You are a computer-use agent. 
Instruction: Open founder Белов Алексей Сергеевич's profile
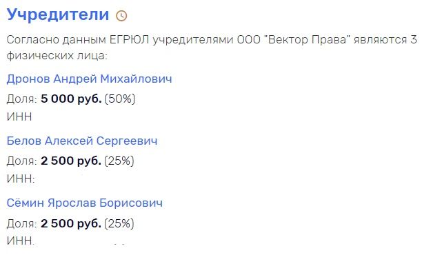82,141
